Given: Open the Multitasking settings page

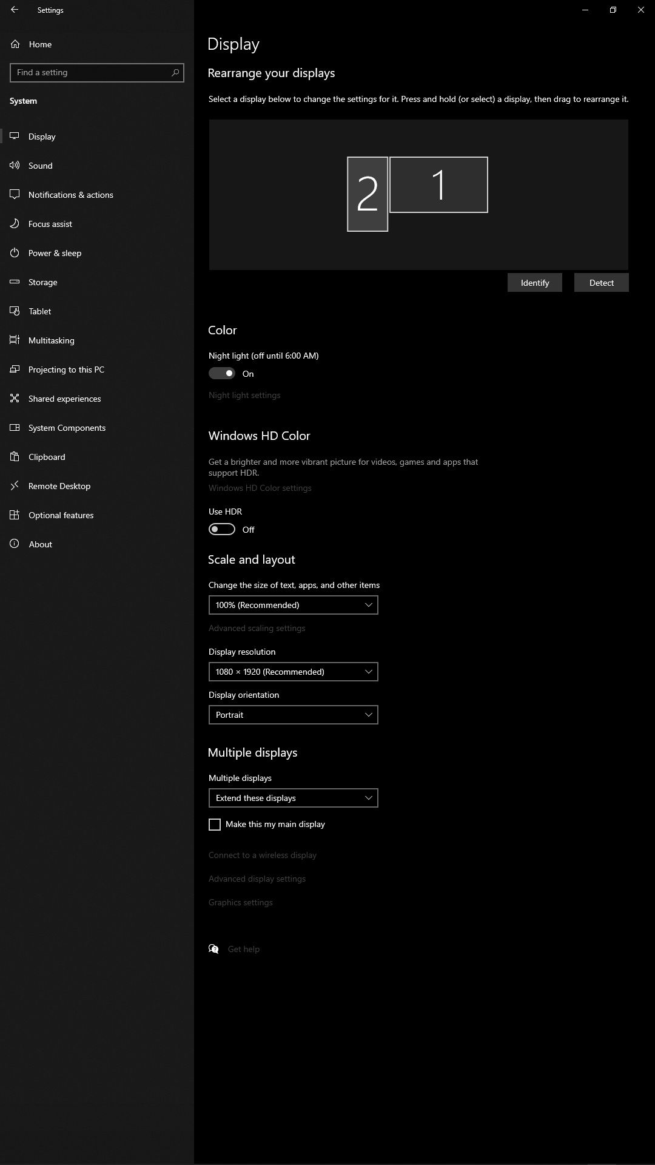Looking at the screenshot, I should tap(97, 340).
